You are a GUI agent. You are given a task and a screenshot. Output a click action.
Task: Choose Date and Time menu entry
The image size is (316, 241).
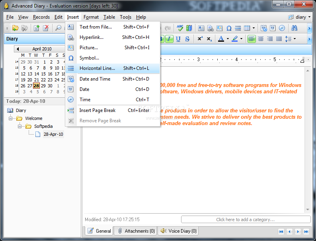113,79
